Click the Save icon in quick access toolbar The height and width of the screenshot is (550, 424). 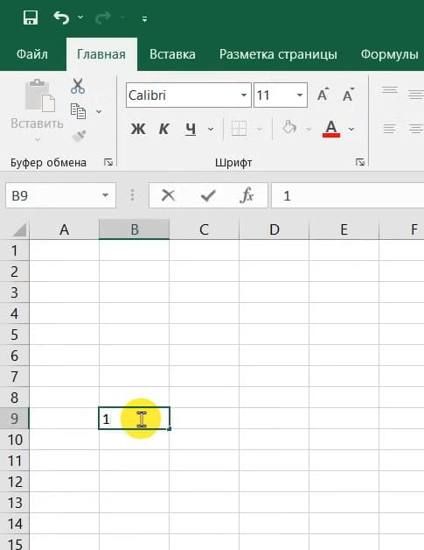coord(31,18)
